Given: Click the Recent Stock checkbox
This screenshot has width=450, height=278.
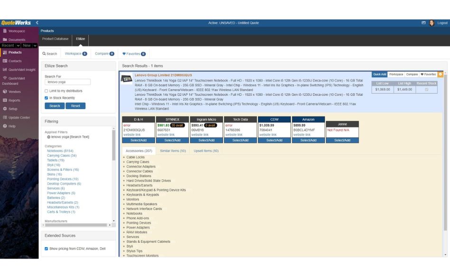Looking at the screenshot, I should 426,90.
